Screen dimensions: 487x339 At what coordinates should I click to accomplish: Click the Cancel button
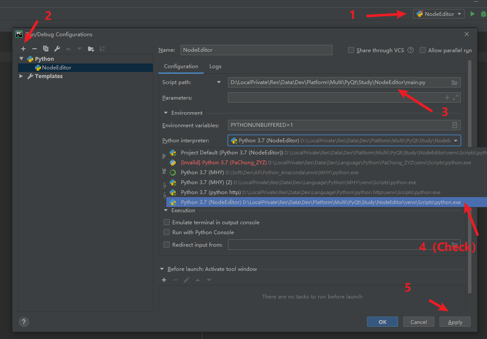click(x=418, y=322)
